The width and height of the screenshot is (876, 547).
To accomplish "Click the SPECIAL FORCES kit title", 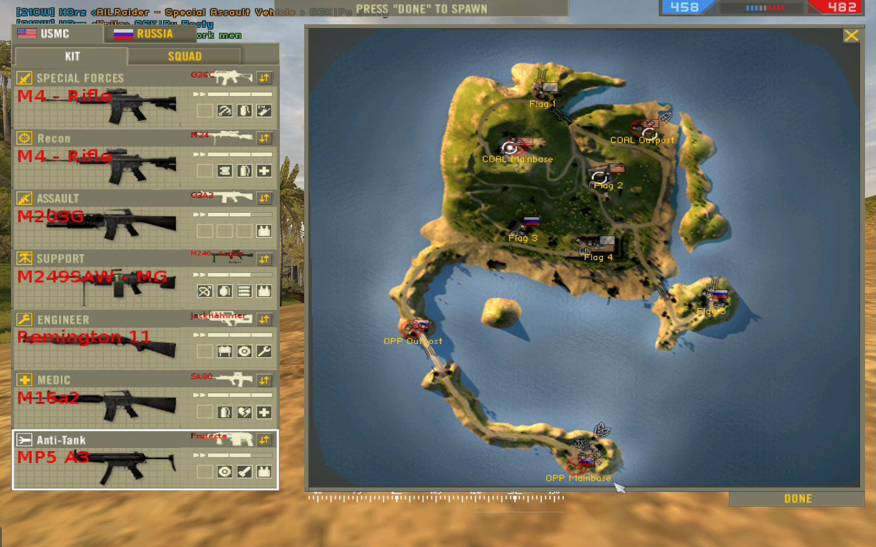I will pyautogui.click(x=80, y=78).
